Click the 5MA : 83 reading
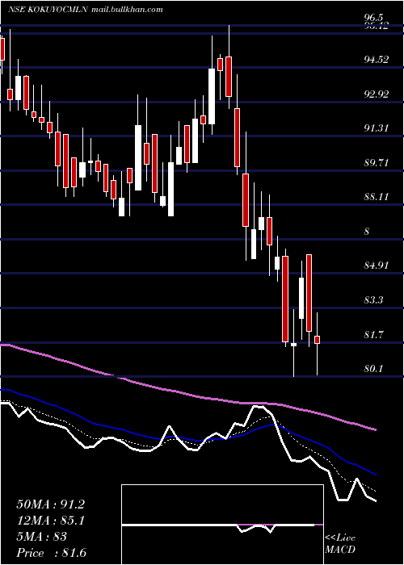The height and width of the screenshot is (565, 404). tap(41, 537)
